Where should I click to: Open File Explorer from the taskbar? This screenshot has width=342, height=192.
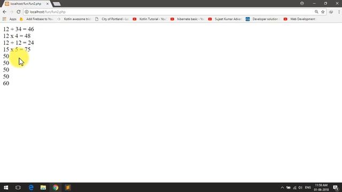pos(43,187)
